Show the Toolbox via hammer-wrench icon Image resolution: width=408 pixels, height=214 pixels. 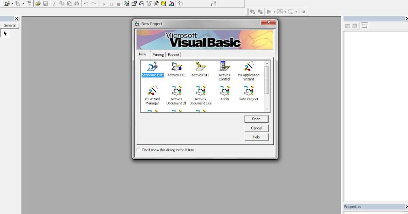[x=156, y=4]
